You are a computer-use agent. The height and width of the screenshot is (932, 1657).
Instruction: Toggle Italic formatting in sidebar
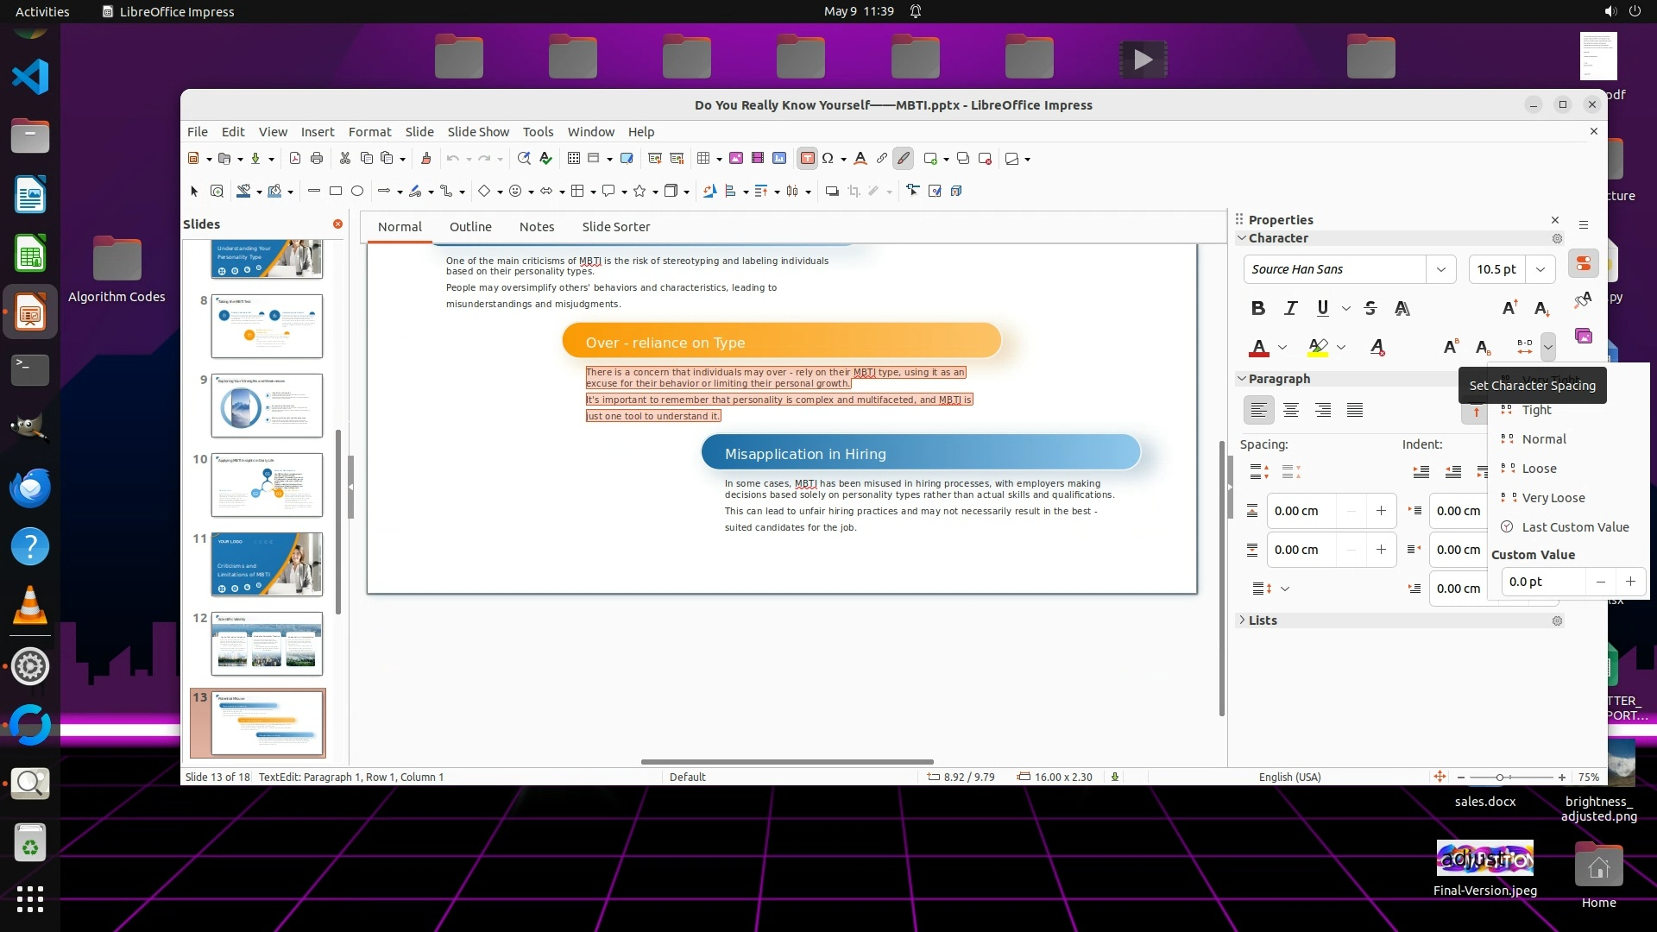pos(1290,308)
